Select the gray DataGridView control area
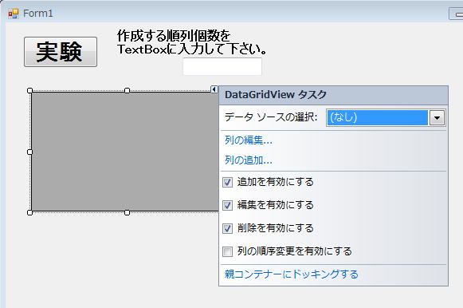The image size is (463, 308). click(x=125, y=152)
